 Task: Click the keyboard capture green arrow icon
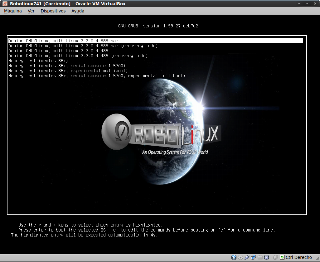[282, 257]
